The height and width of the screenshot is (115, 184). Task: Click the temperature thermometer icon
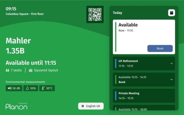(43, 88)
